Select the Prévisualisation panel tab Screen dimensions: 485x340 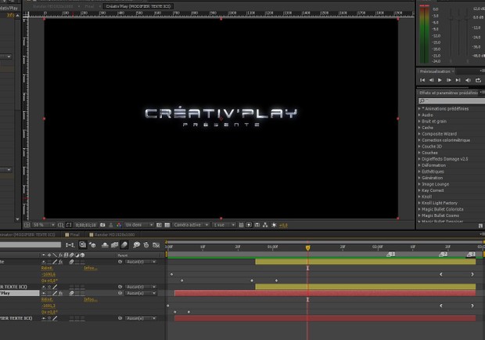(x=435, y=71)
